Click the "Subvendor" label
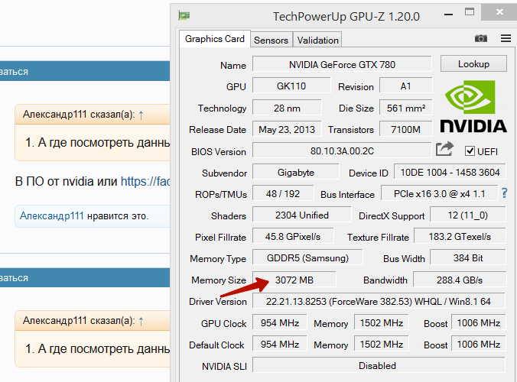The height and width of the screenshot is (382, 517). point(224,173)
